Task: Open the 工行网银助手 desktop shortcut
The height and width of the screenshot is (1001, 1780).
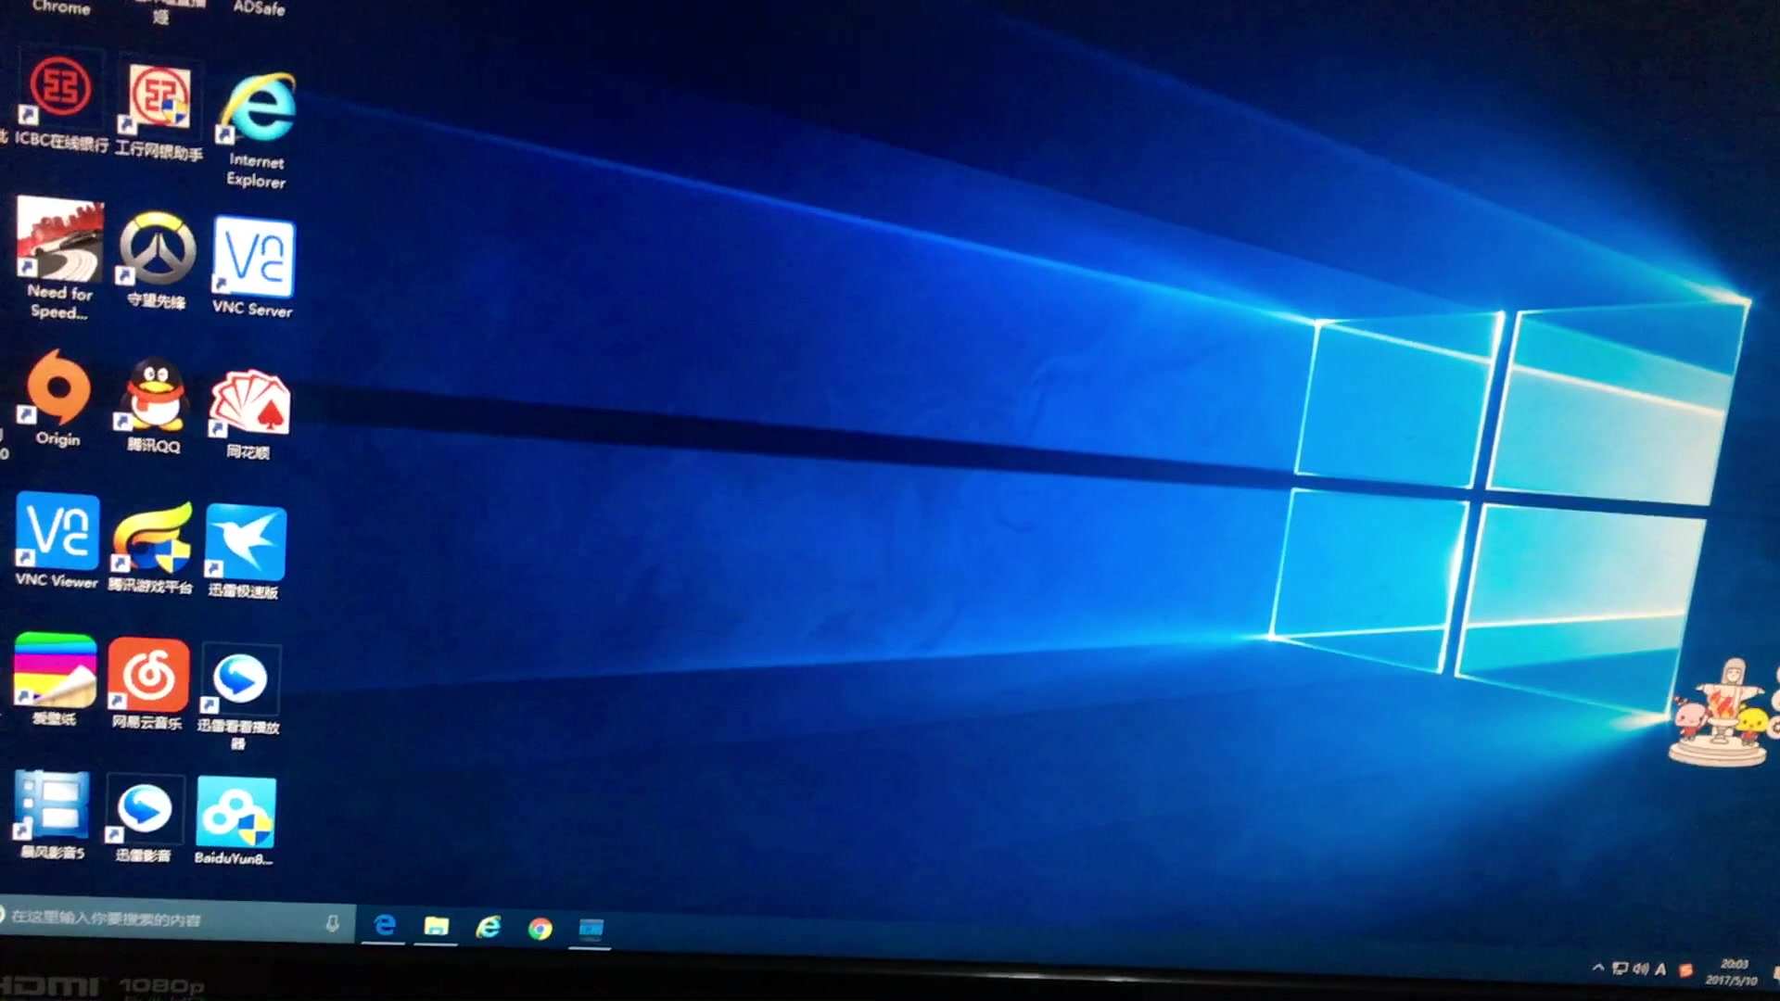Action: [159, 109]
